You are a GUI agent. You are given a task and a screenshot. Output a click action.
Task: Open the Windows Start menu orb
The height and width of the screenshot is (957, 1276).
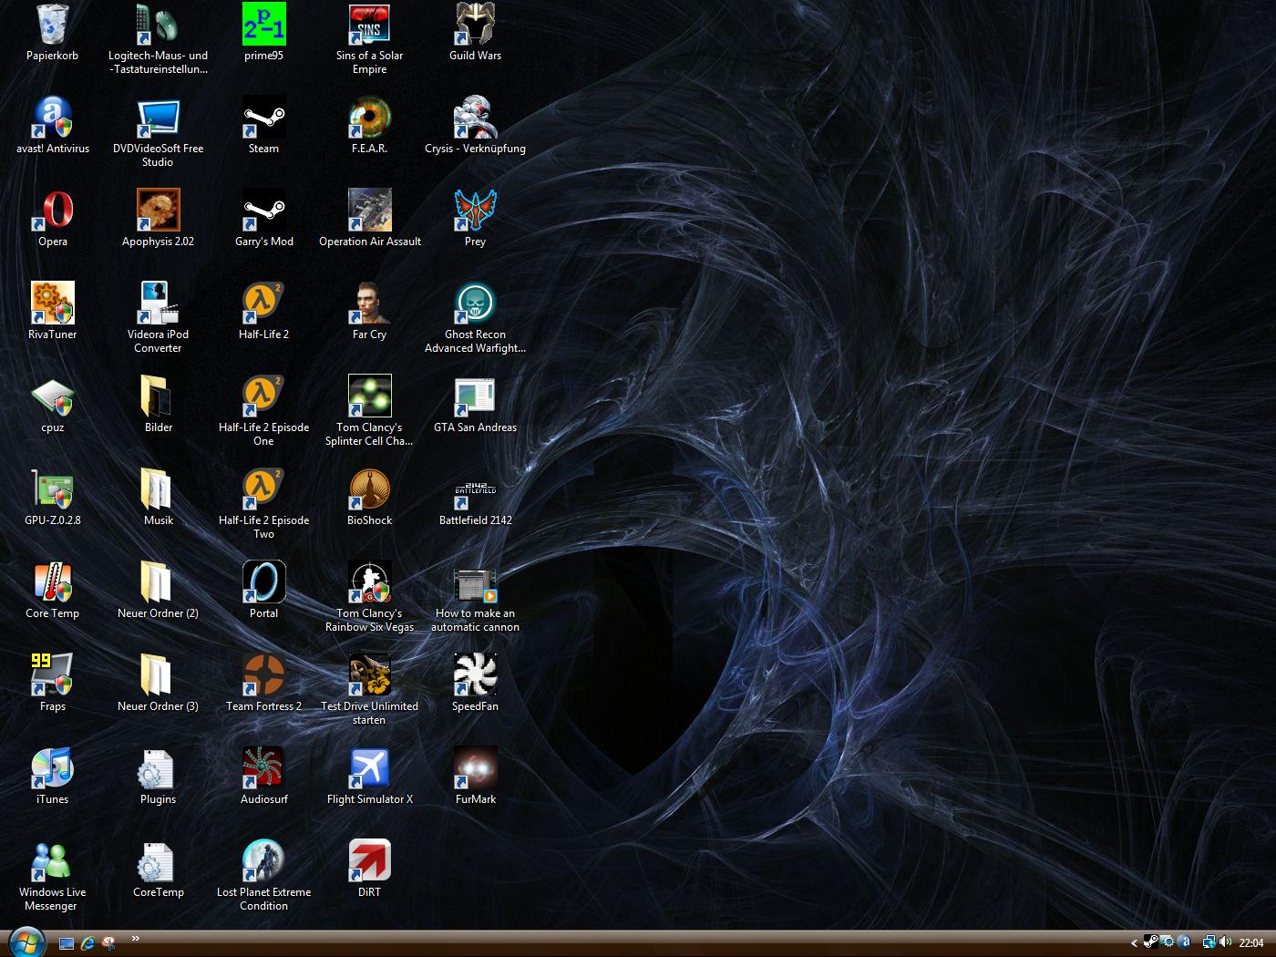pos(27,942)
